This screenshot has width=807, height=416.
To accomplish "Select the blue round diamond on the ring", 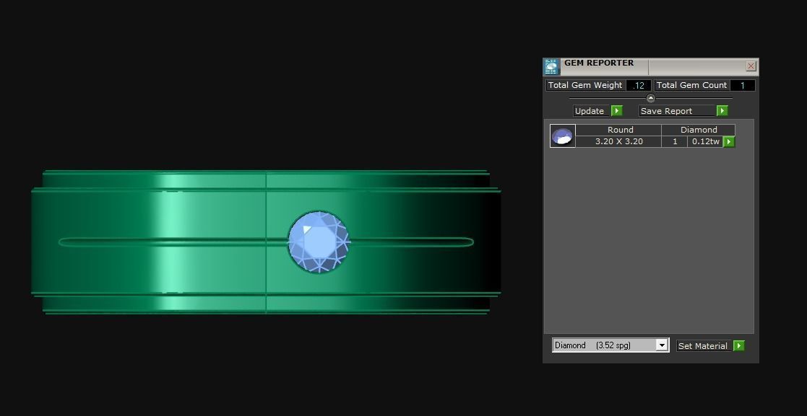I will (x=319, y=242).
